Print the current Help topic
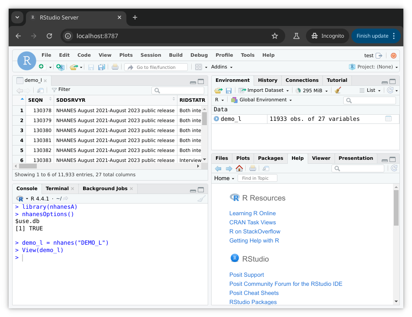This screenshot has height=317, width=412. [x=252, y=168]
